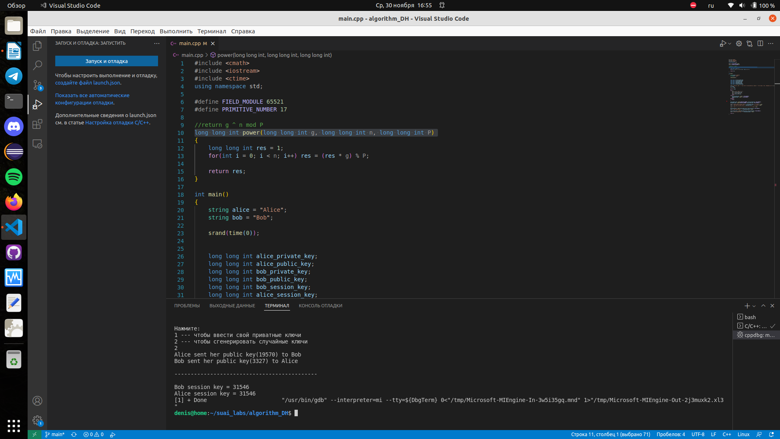The height and width of the screenshot is (439, 780).
Task: Open the new terminal launch profile dropdown
Action: click(754, 306)
